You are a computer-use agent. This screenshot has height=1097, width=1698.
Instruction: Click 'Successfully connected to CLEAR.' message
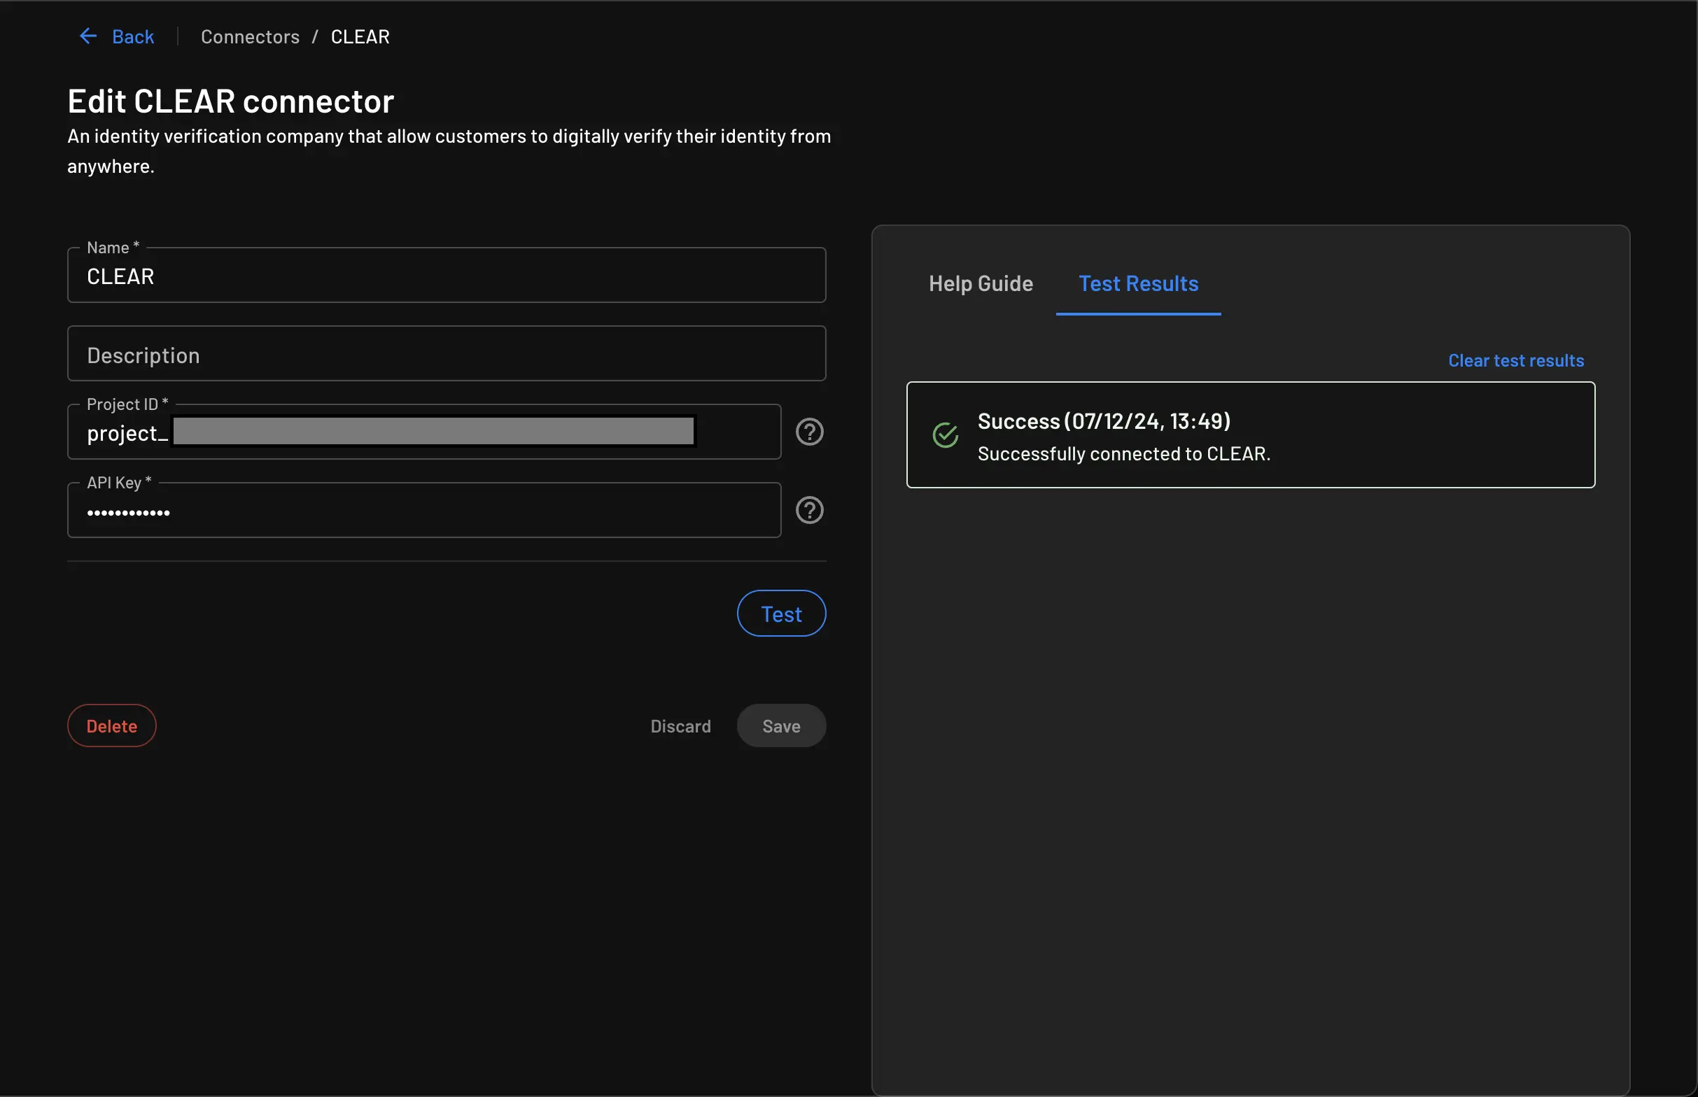pos(1123,454)
